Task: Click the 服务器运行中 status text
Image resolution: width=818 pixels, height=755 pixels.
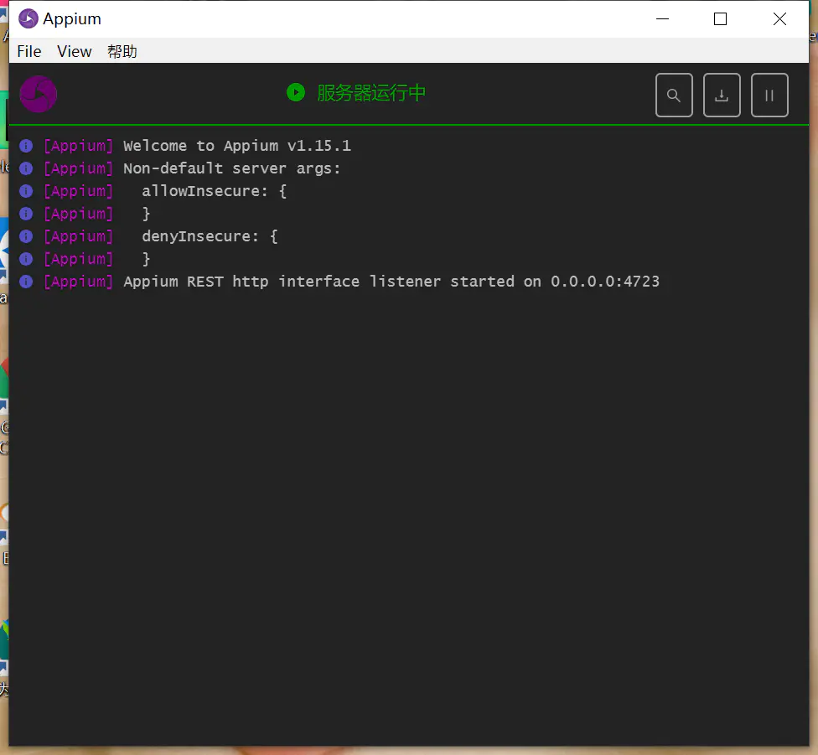Action: coord(371,93)
